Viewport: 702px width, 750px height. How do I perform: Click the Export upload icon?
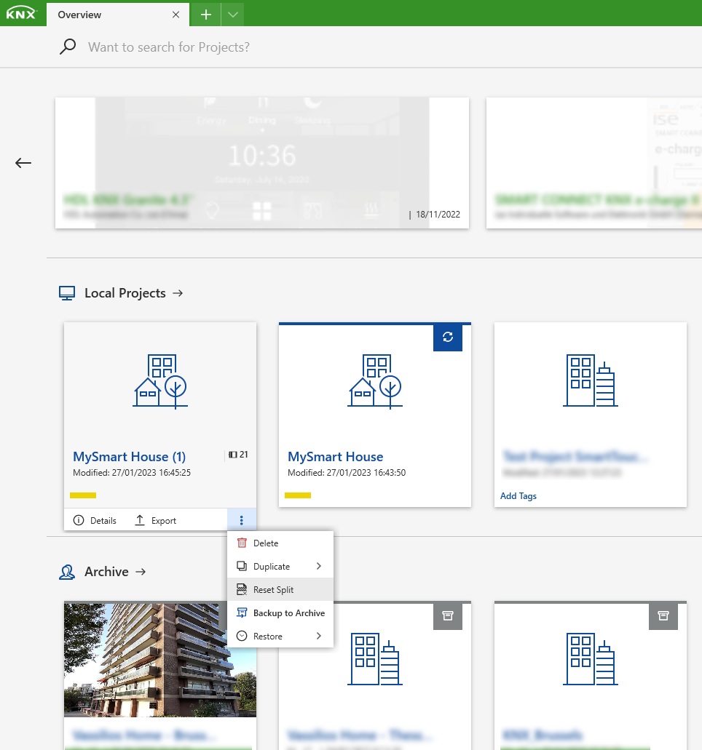tap(139, 519)
